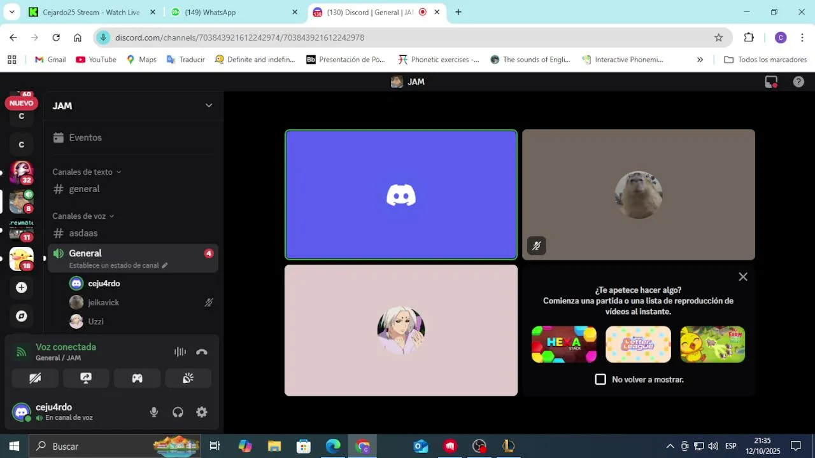Open the taskbar volume control
Screen dimensions: 815x458
pyautogui.click(x=712, y=446)
